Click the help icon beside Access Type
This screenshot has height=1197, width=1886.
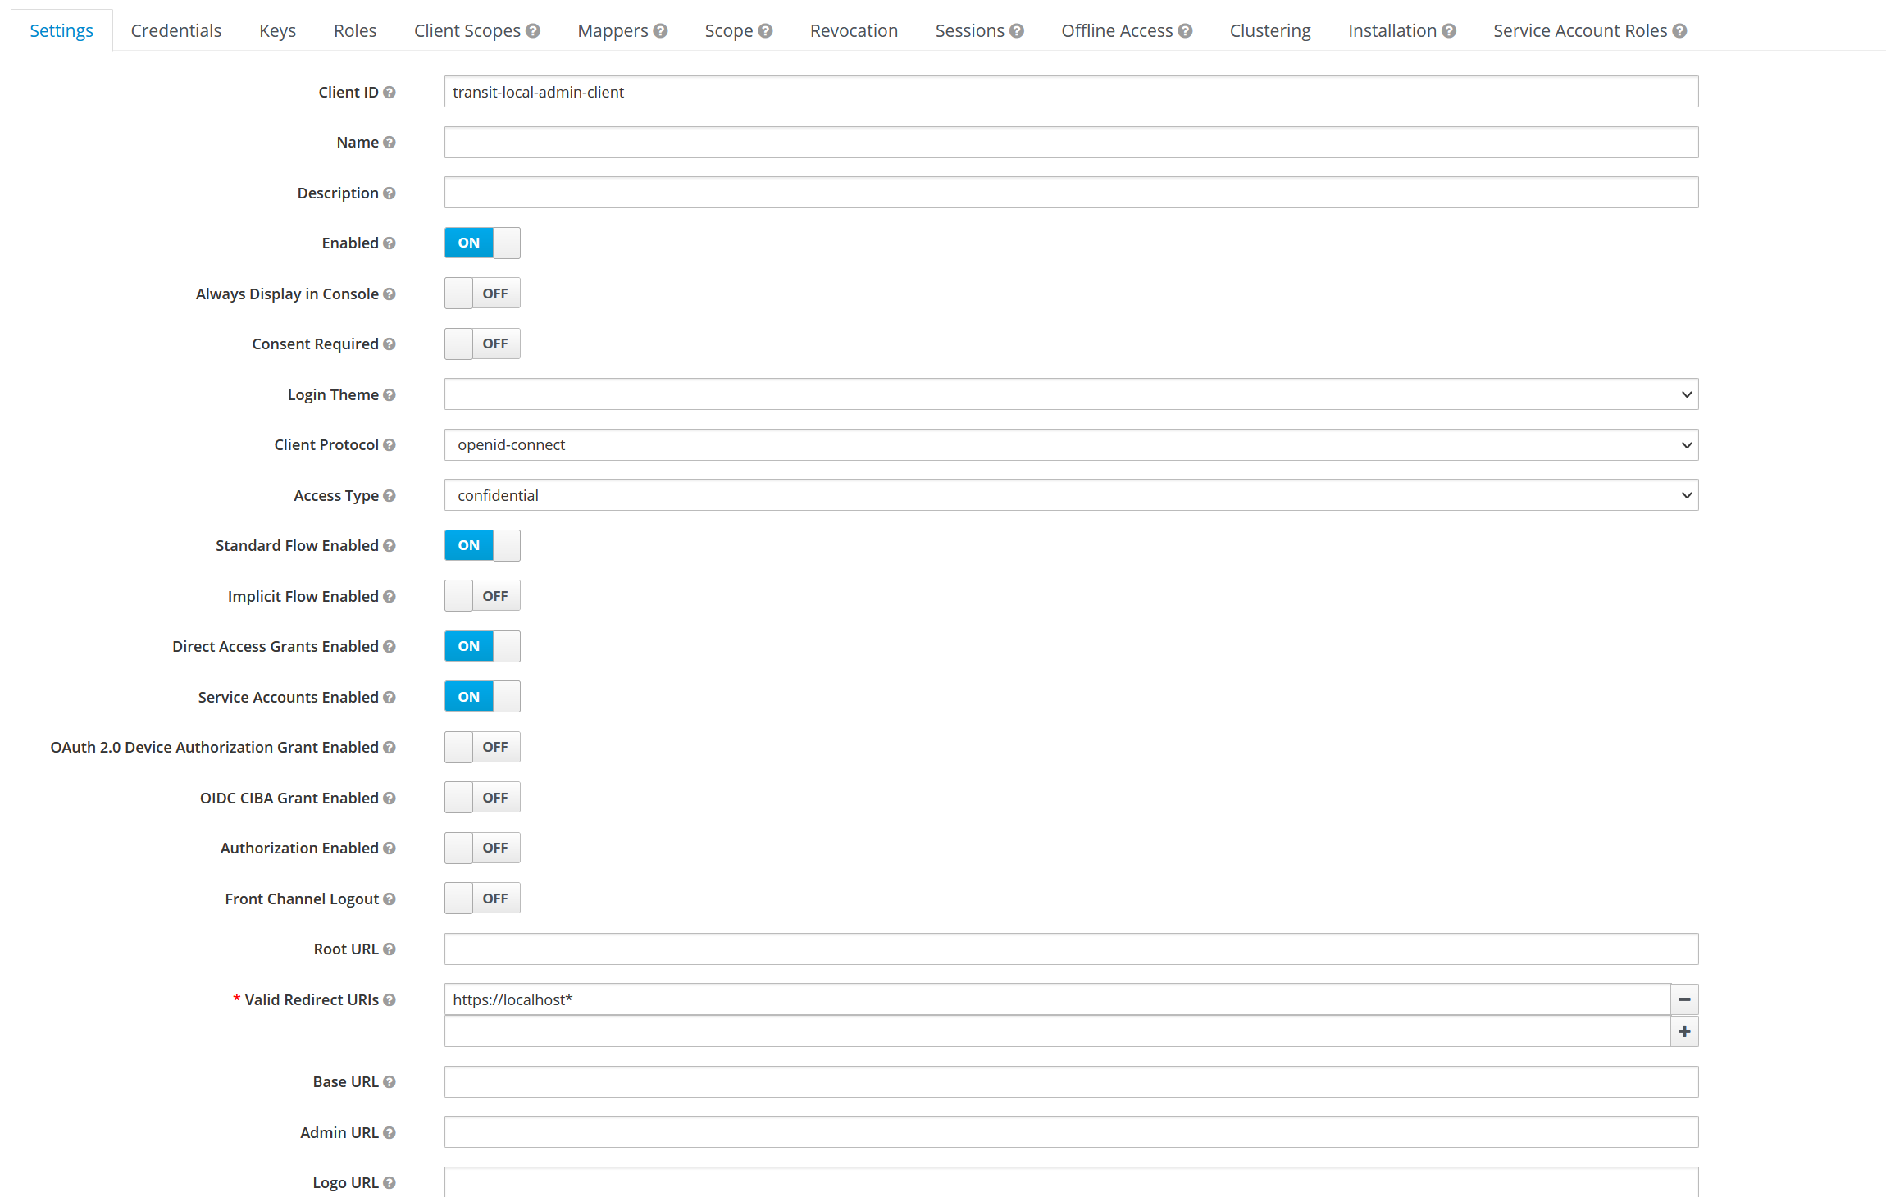coord(390,495)
